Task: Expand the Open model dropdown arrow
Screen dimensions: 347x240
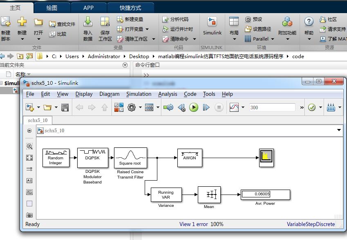Action: (56, 108)
